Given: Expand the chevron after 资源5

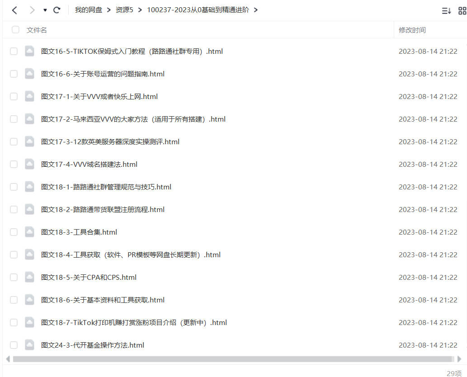Looking at the screenshot, I should (140, 10).
